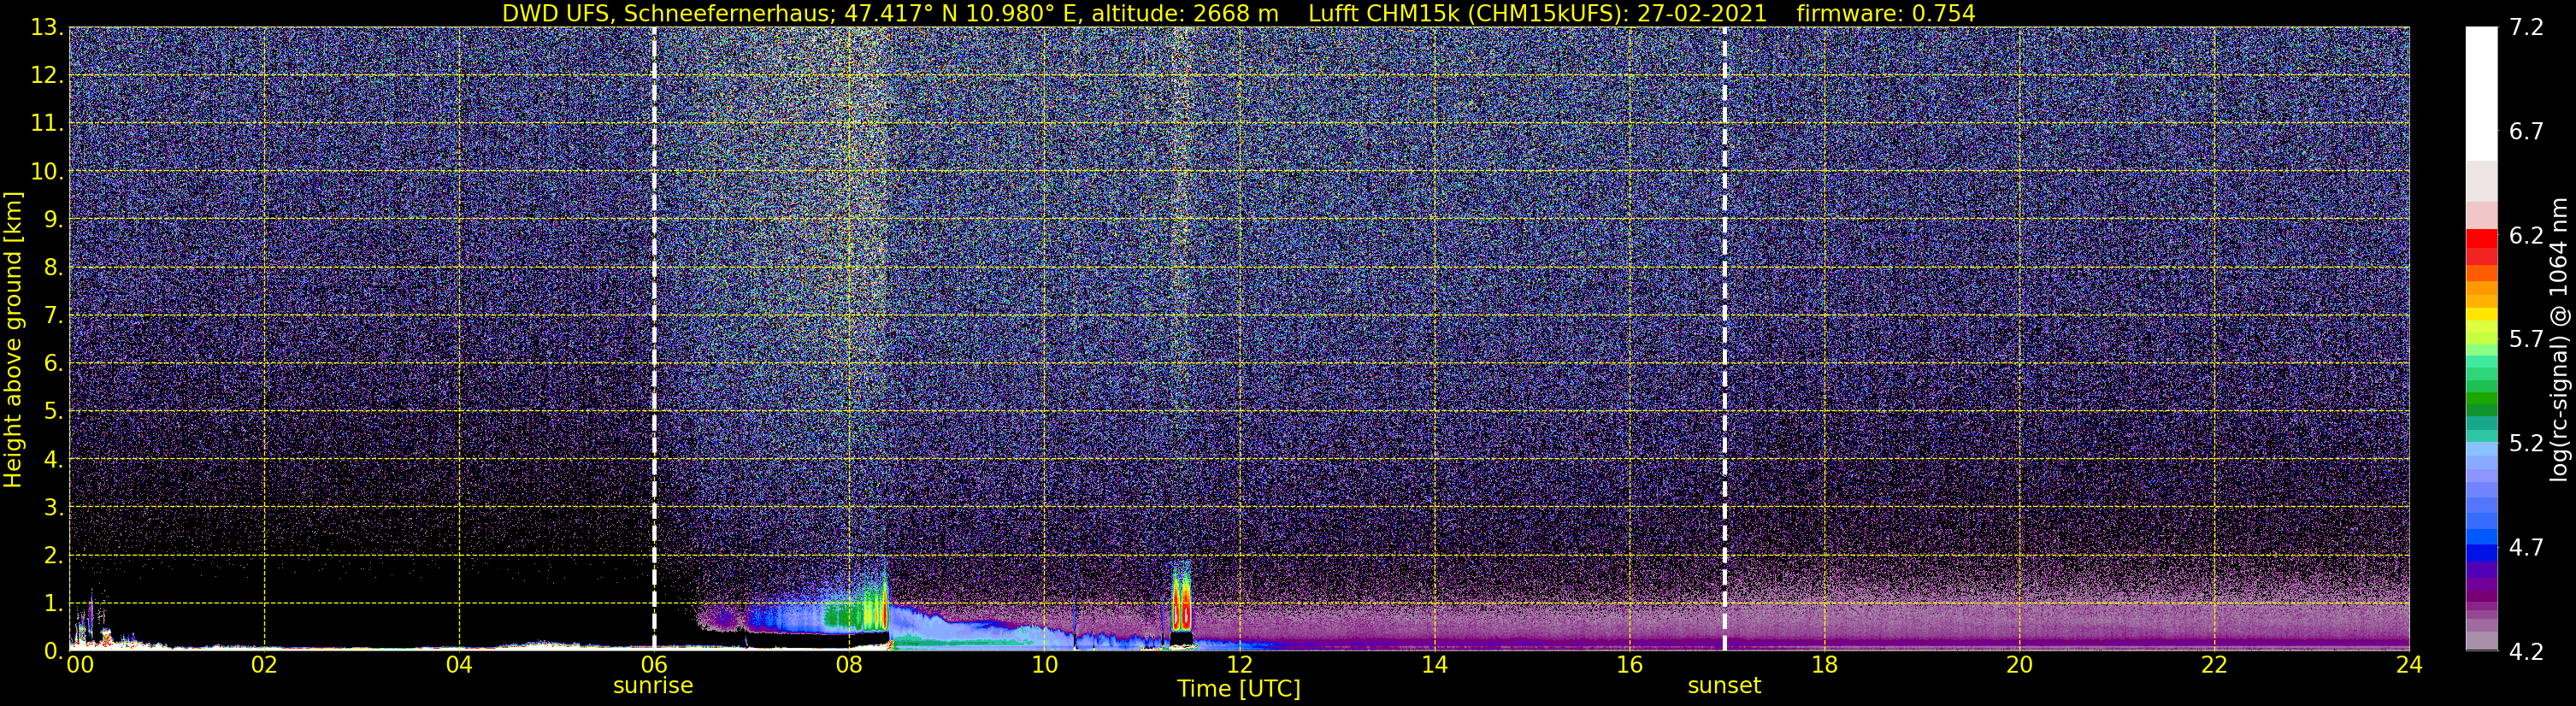Click the time axis tick label 06

[x=654, y=665]
